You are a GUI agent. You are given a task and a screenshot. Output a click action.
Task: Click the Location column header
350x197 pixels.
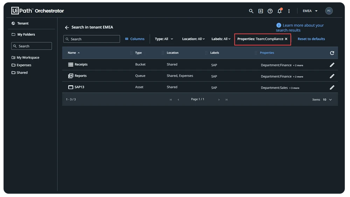coord(173,52)
